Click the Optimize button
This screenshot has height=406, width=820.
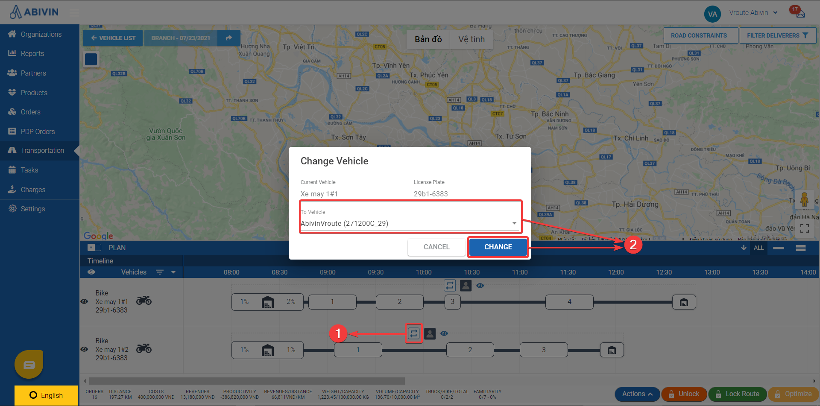[x=793, y=394]
